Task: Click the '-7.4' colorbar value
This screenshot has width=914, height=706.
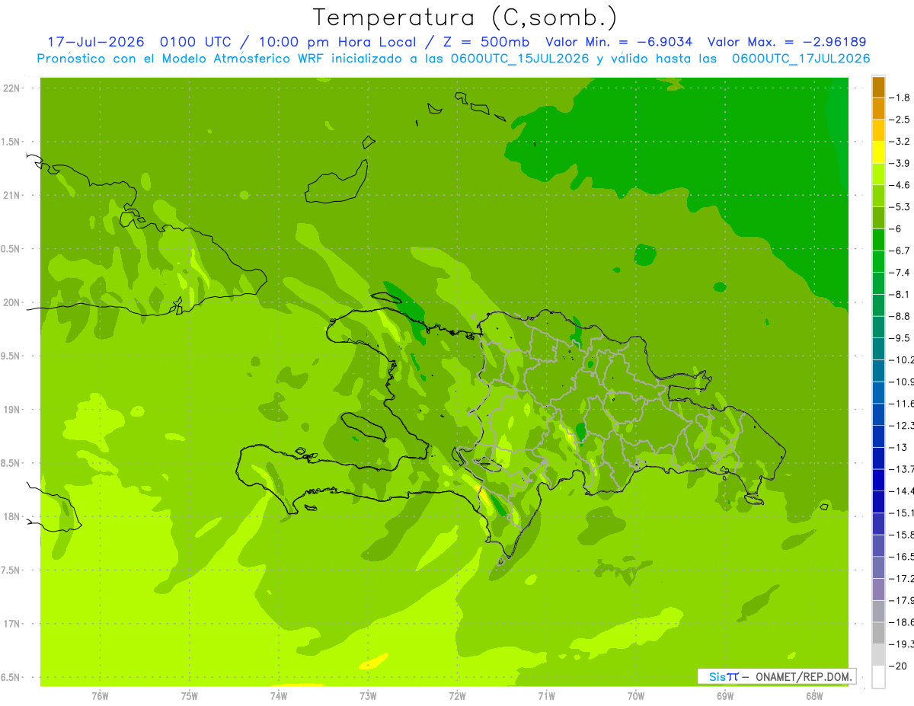Action: click(900, 272)
